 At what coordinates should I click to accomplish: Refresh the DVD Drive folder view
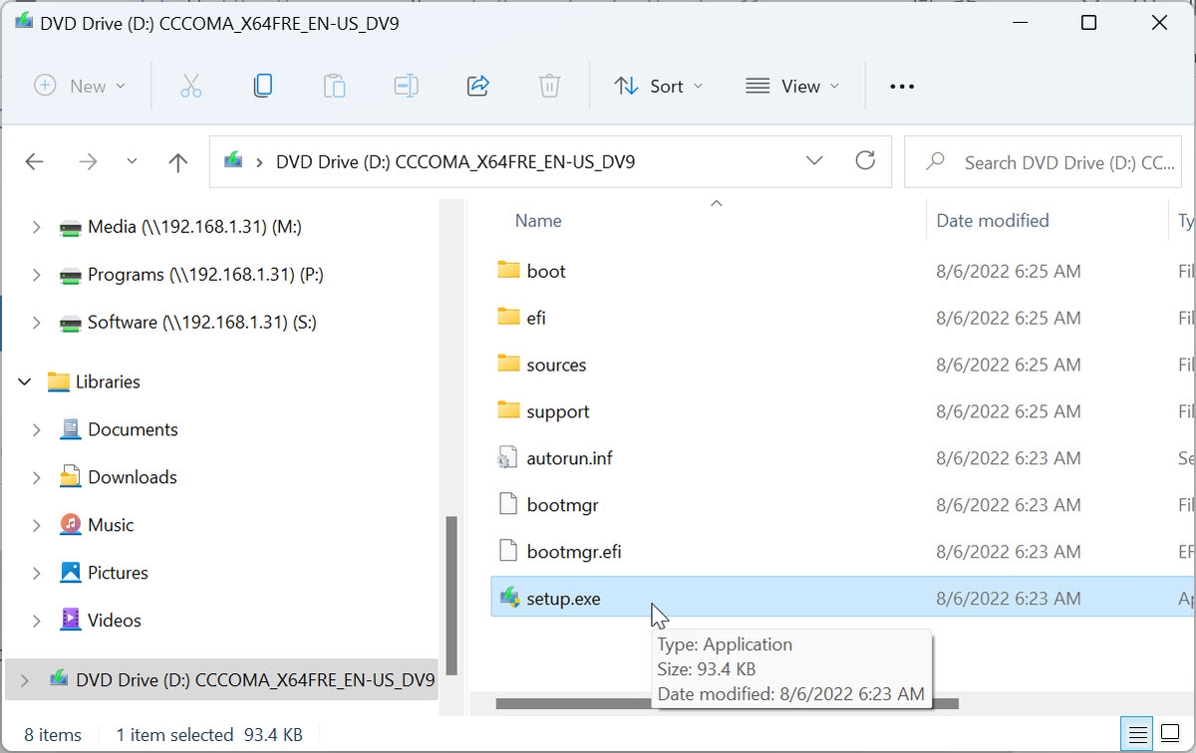865,161
